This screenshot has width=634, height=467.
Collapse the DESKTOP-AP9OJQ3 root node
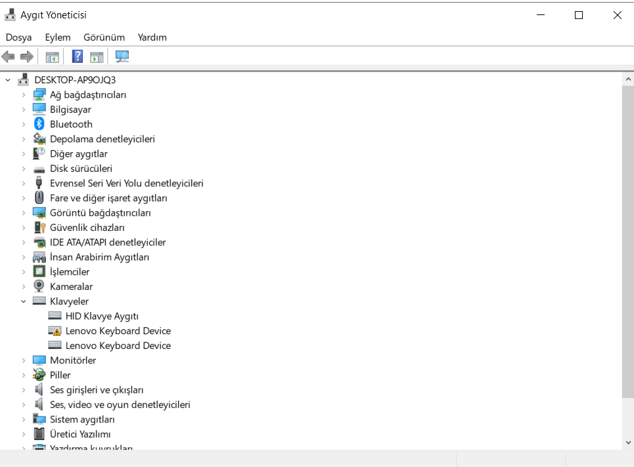pos(8,80)
